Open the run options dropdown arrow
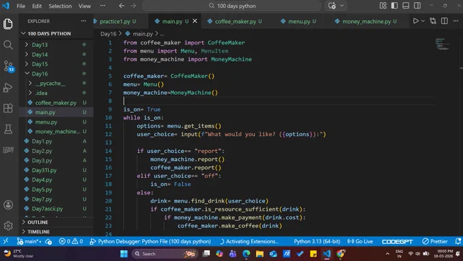This screenshot has width=463, height=261. (x=423, y=21)
